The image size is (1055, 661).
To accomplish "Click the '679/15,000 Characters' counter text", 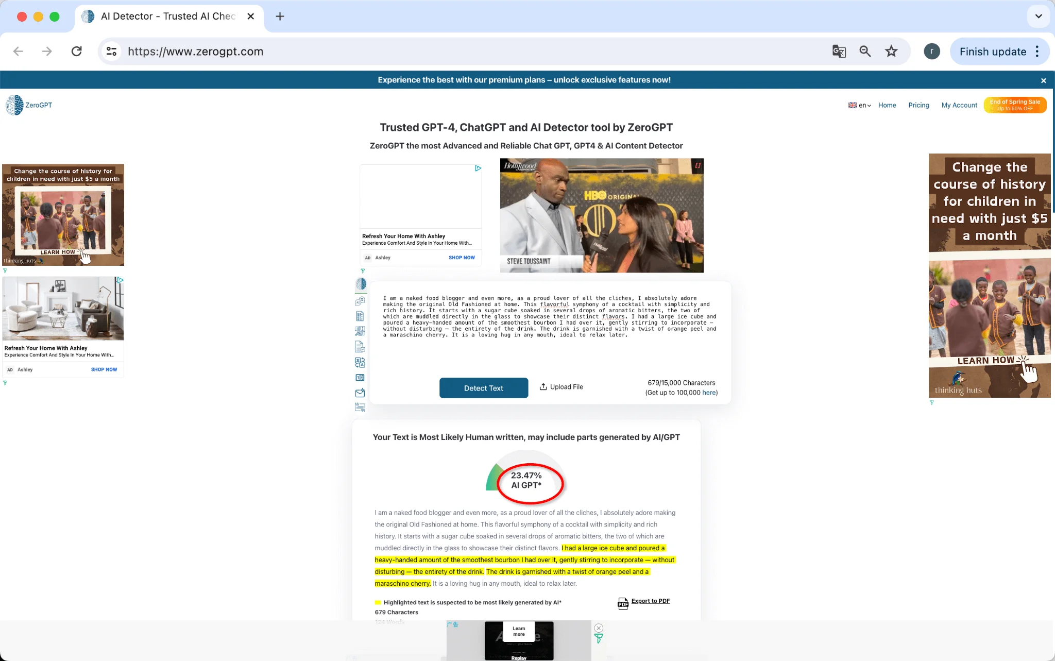I will click(681, 383).
